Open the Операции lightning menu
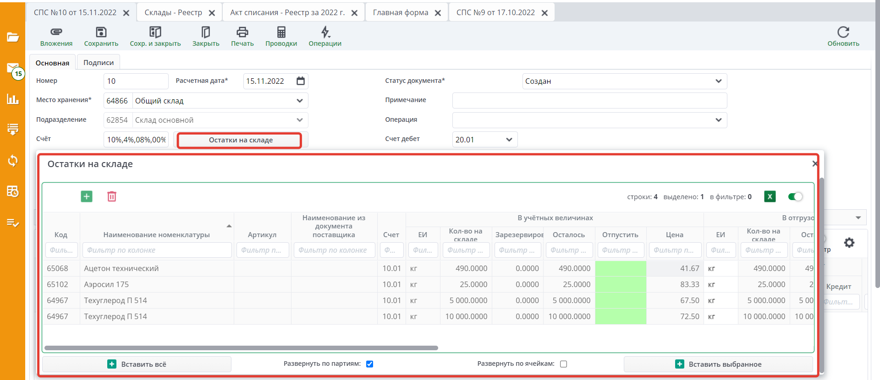 (325, 32)
